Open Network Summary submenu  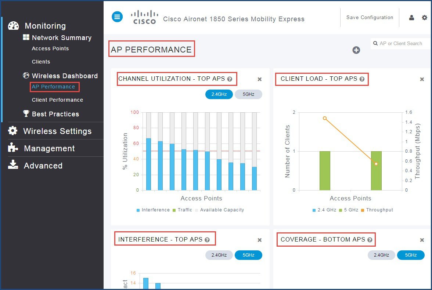point(62,38)
